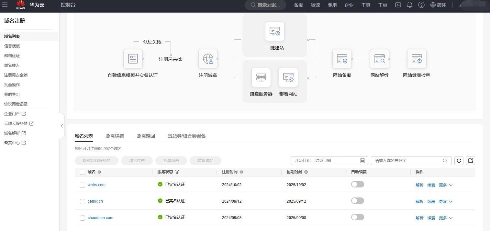Screen dimensions: 490x231
Task: Click the 注册域名 globe icon
Action: tap(208, 59)
